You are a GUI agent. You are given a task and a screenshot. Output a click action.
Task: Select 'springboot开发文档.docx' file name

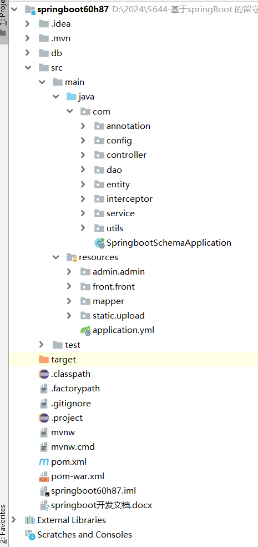click(102, 505)
